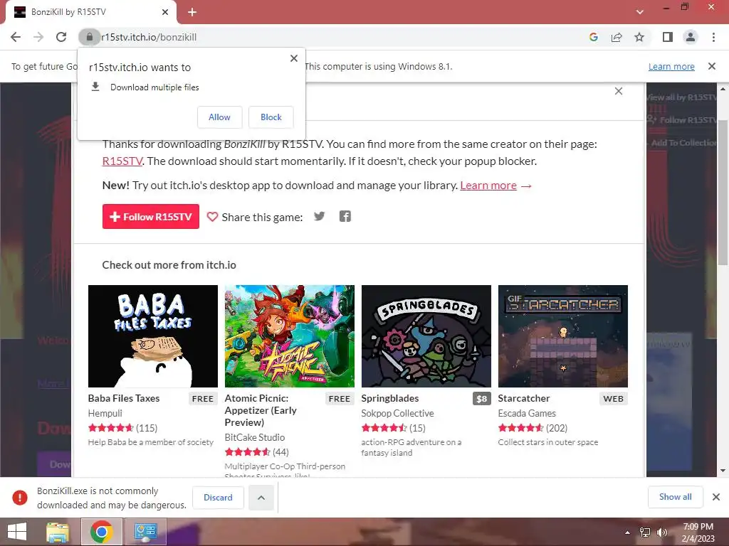The height and width of the screenshot is (546, 729).
Task: Open the tab search dropdown chevron
Action: click(x=640, y=12)
